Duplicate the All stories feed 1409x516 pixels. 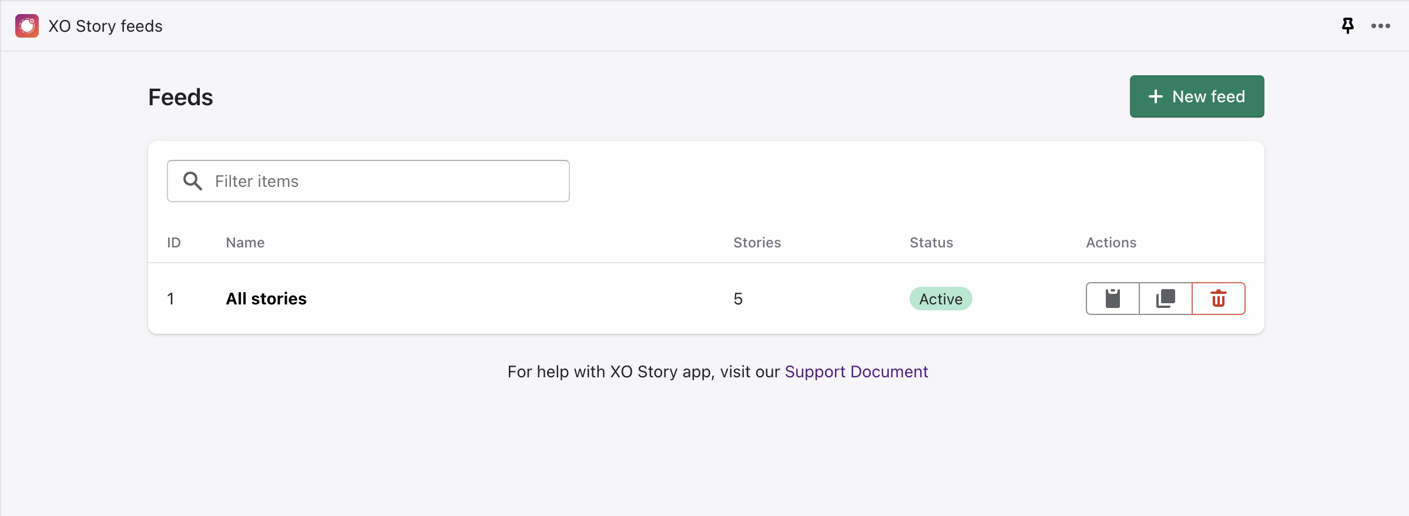coord(1165,299)
